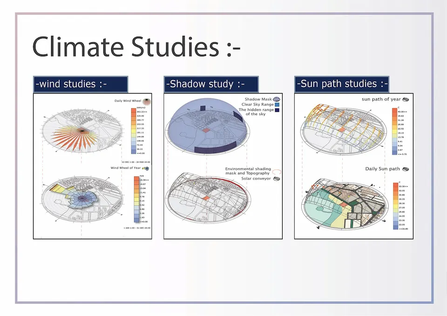
Task: Click the sun path of year icon
Action: coord(406,99)
